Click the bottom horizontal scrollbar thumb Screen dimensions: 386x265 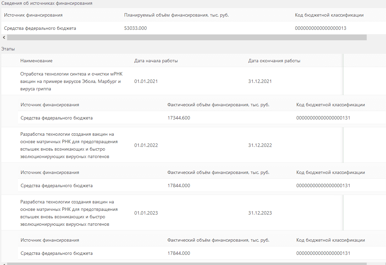[186, 263]
